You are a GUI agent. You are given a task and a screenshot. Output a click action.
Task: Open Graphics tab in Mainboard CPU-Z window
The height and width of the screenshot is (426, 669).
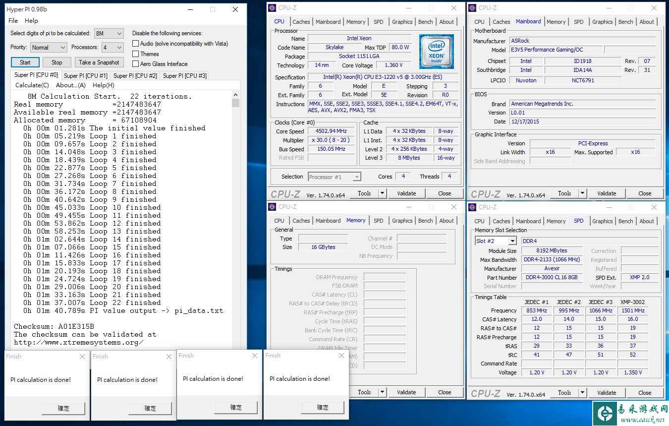(x=602, y=22)
